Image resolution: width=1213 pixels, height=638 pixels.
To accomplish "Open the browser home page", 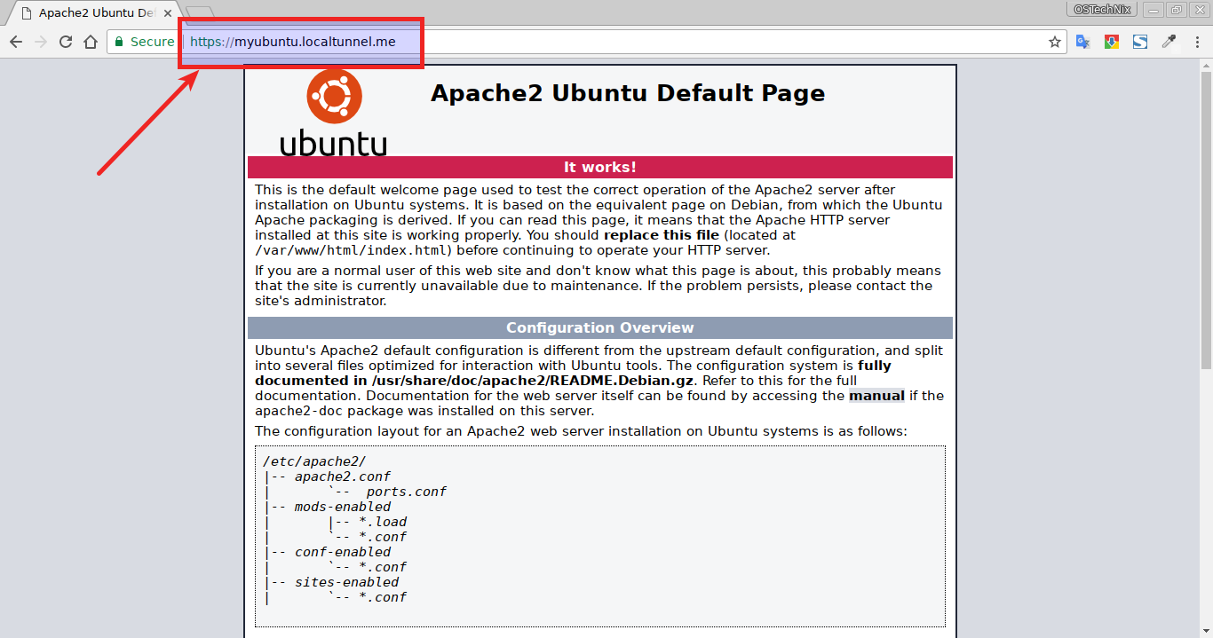I will click(x=91, y=42).
